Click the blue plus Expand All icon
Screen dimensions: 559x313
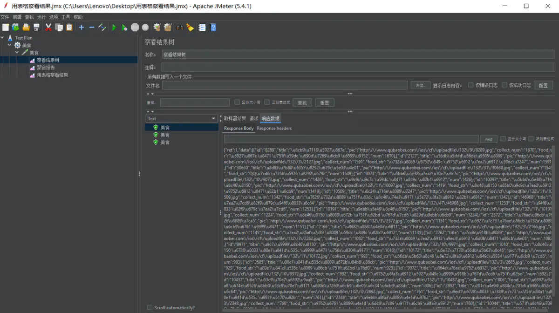click(x=82, y=27)
